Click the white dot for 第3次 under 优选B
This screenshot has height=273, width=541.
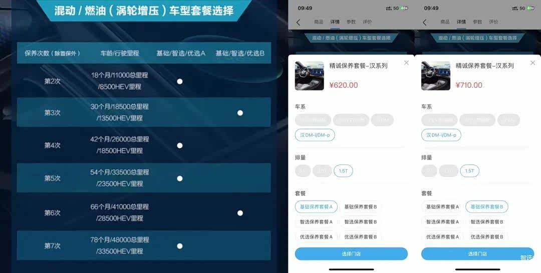(x=240, y=113)
